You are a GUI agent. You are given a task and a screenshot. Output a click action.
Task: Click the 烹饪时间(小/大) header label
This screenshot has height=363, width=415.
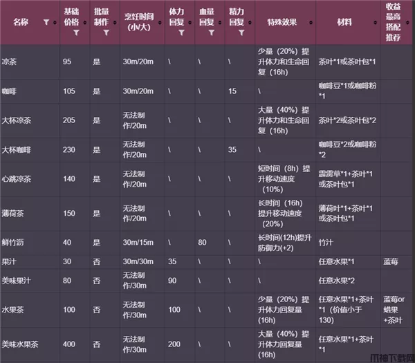(x=139, y=22)
